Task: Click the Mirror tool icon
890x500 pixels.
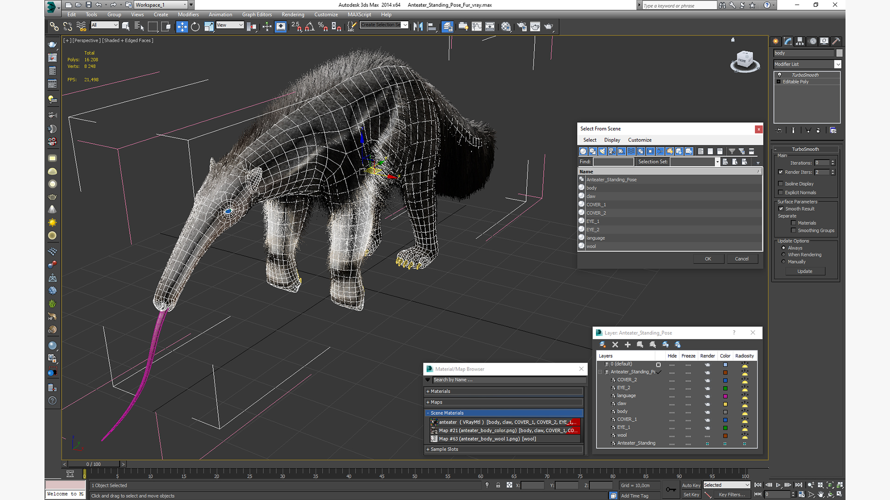Action: 418,26
